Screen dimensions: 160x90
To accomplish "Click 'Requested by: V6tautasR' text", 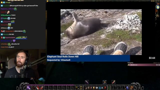I will pos(59,60).
